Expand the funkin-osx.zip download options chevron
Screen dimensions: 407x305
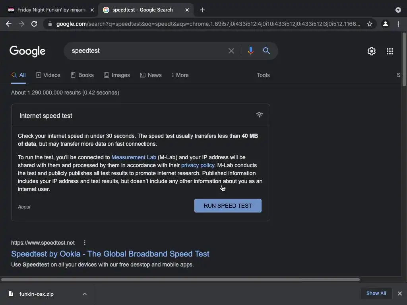[x=85, y=294]
